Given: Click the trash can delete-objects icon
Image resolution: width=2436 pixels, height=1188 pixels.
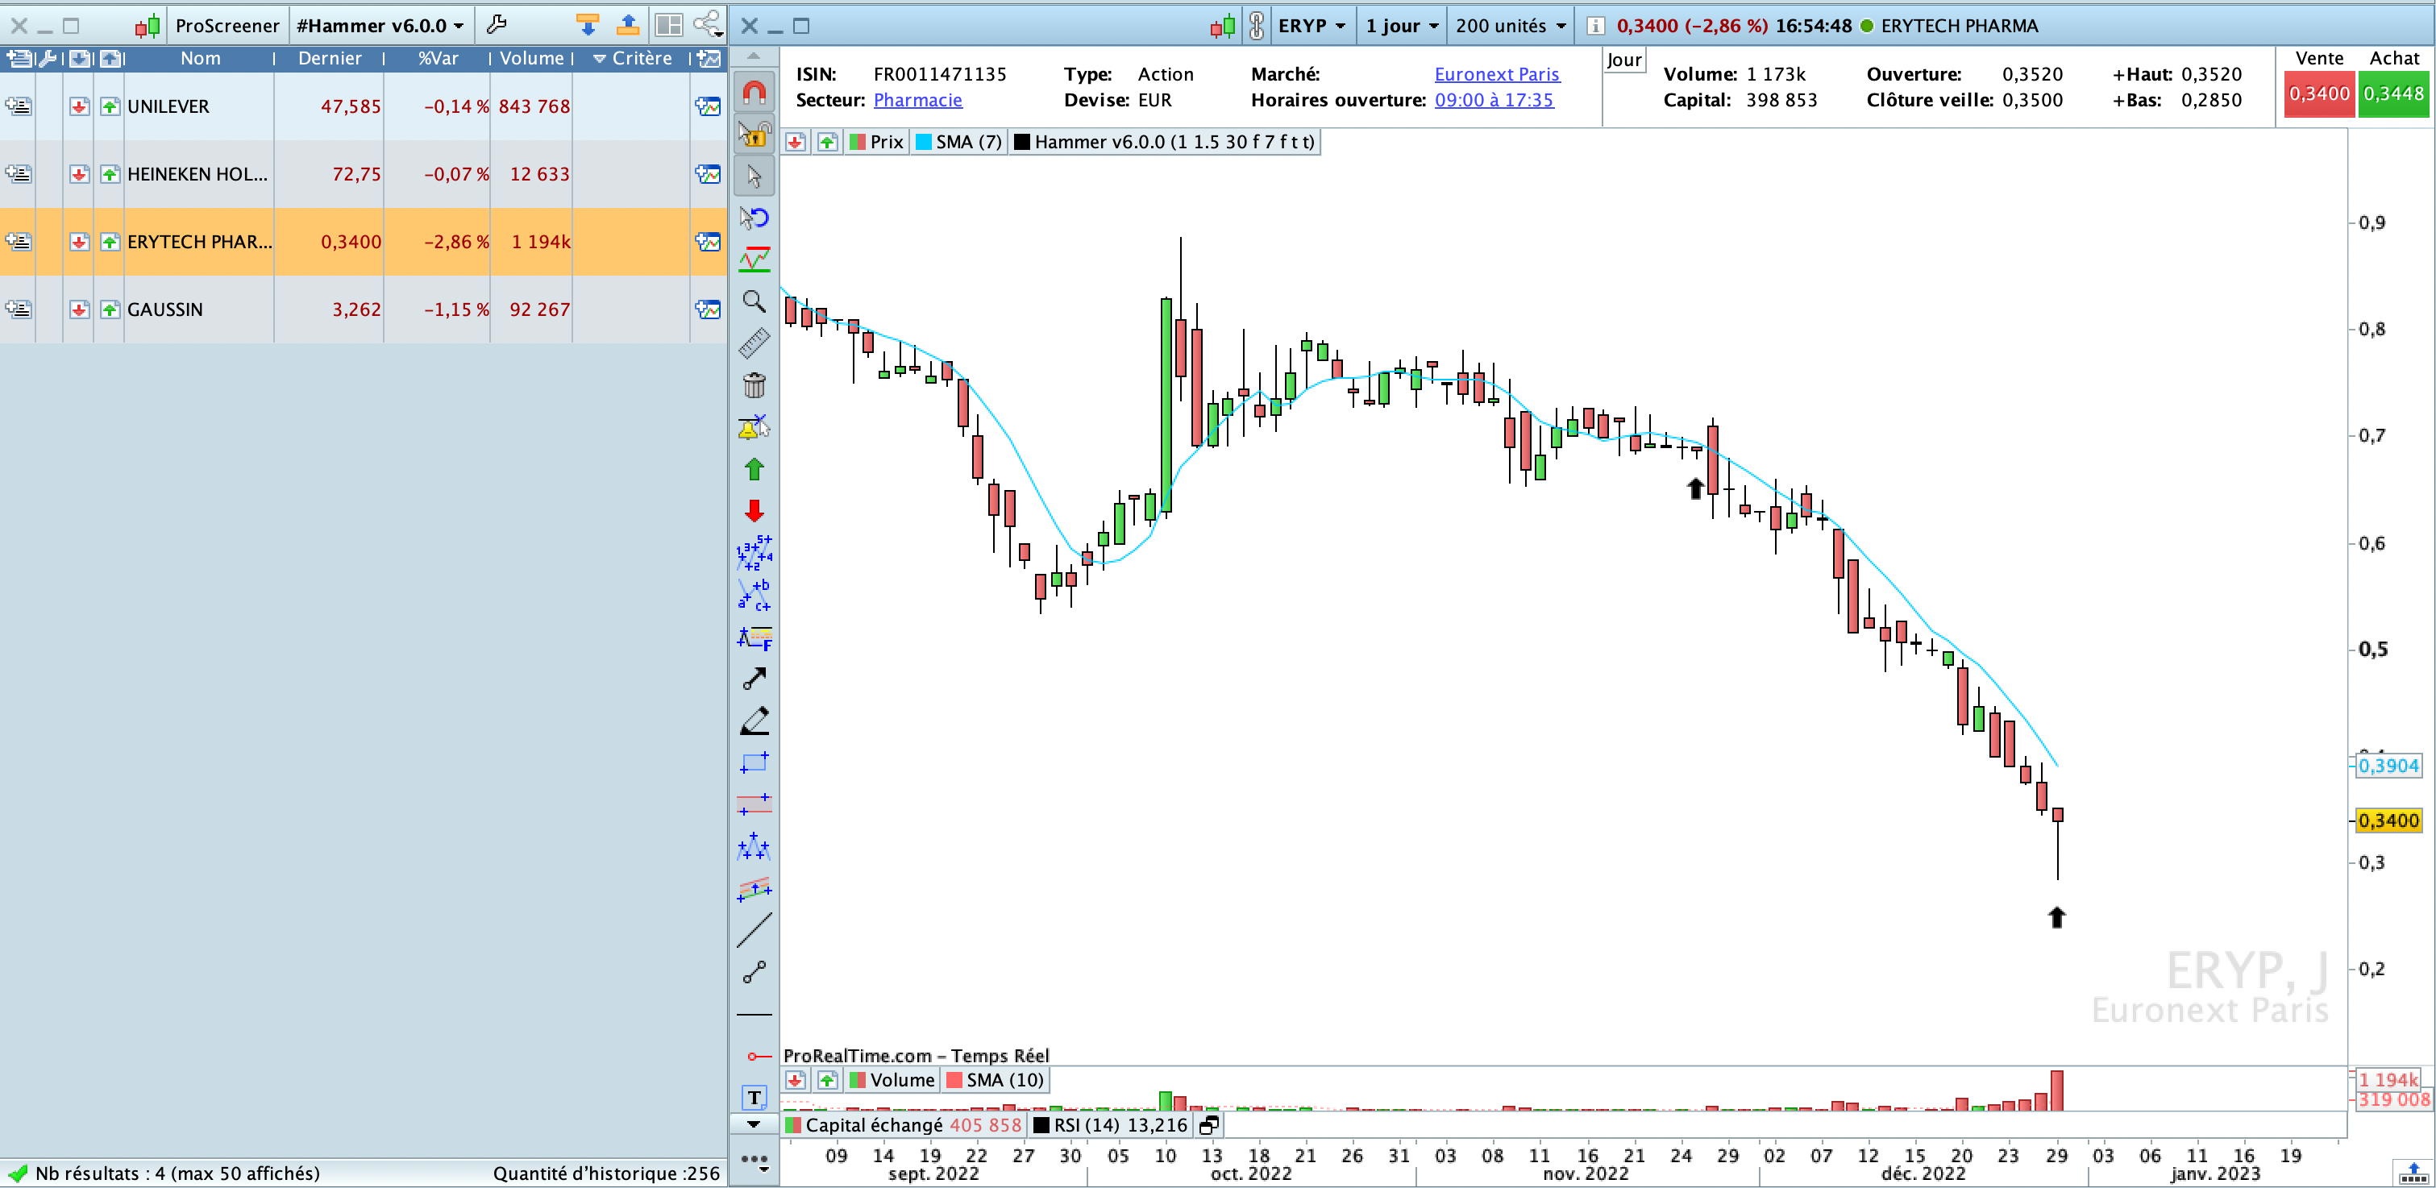Looking at the screenshot, I should coord(754,385).
